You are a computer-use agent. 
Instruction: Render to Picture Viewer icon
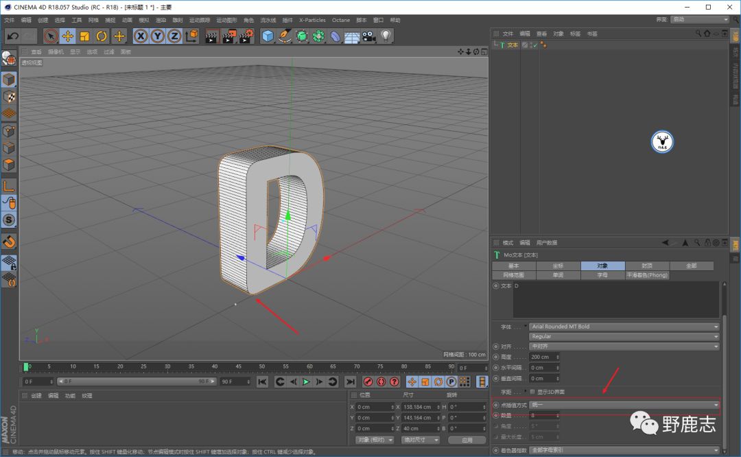(x=228, y=36)
